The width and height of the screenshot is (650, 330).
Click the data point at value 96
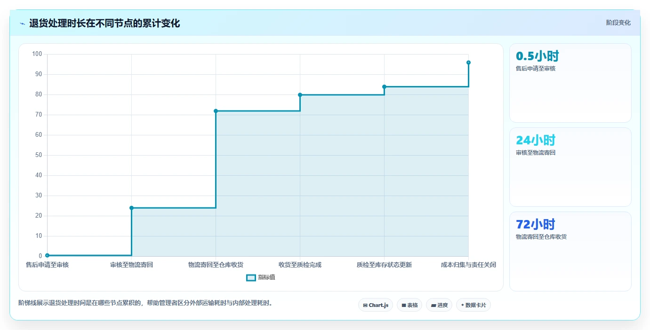point(468,63)
